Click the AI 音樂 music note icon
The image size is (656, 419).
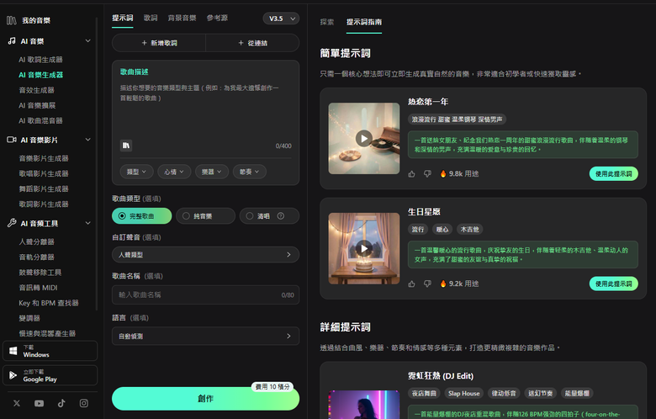[x=12, y=40]
